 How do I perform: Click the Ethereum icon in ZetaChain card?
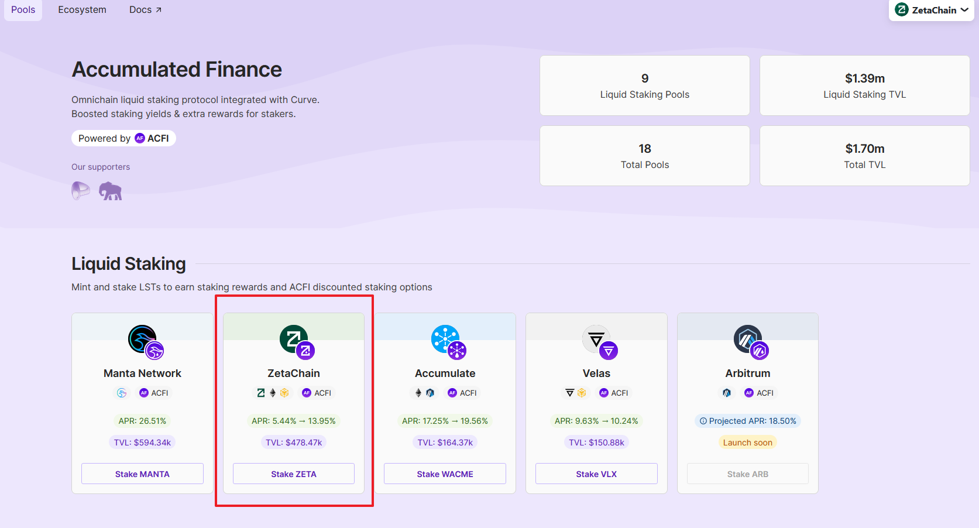point(273,393)
